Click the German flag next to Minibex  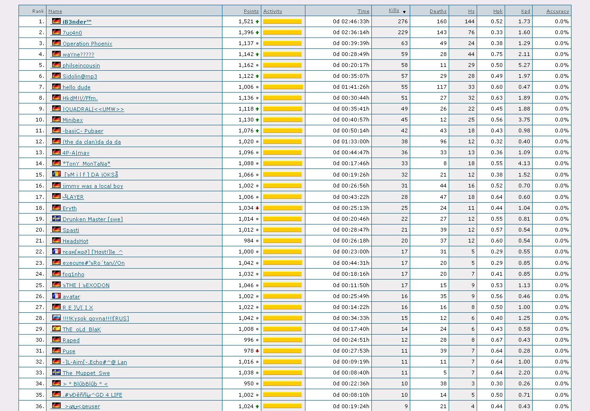pos(56,120)
